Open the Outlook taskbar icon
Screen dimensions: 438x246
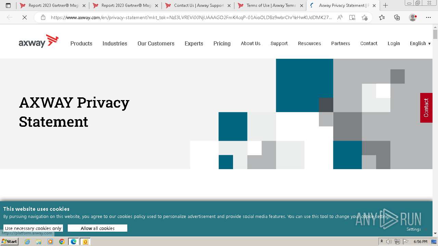(85, 242)
